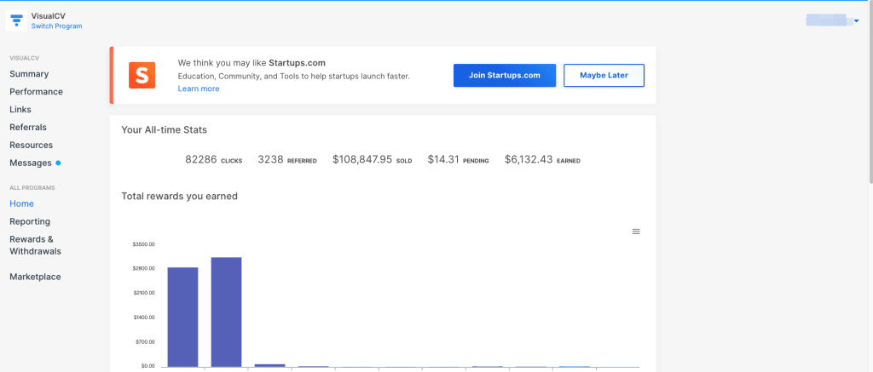The image size is (873, 372).
Task: Open the Marketplace sidebar item
Action: coord(35,277)
